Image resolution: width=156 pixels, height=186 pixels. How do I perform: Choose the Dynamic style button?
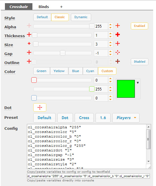[81, 17]
